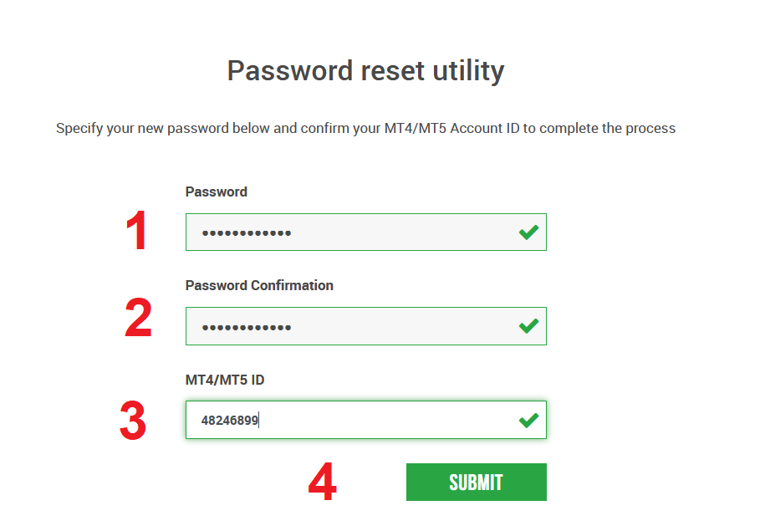Click the MT4/MT5 ID field showing 48246899

point(351,419)
